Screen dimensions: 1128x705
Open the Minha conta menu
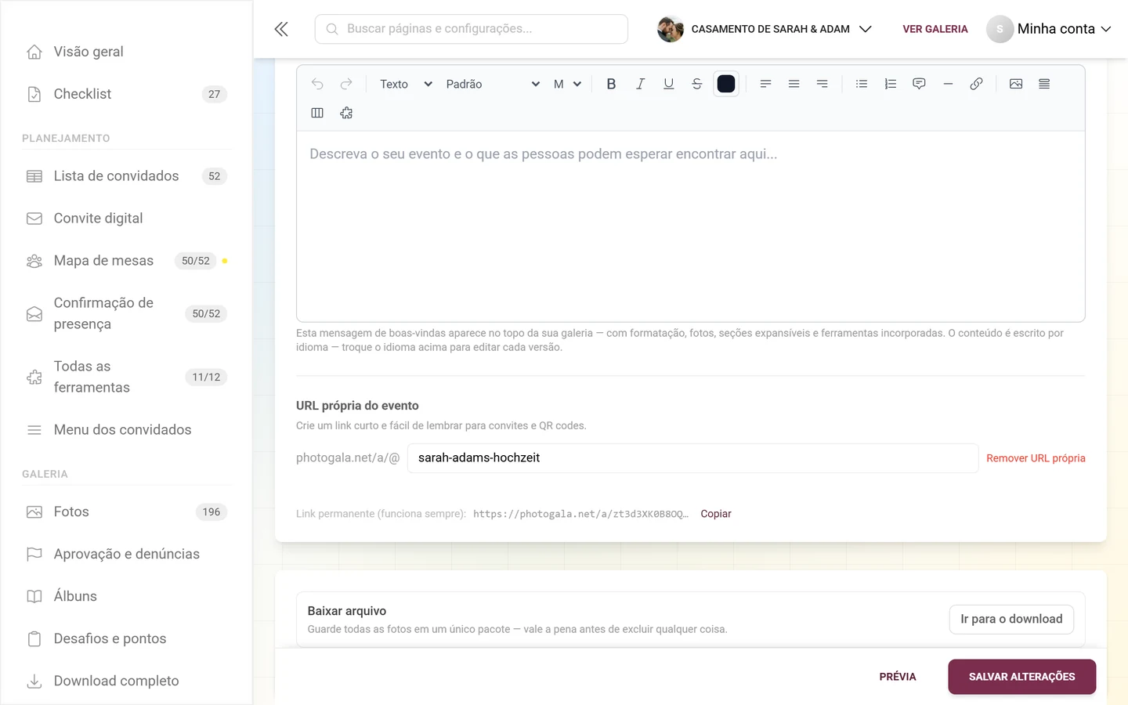tap(1049, 29)
